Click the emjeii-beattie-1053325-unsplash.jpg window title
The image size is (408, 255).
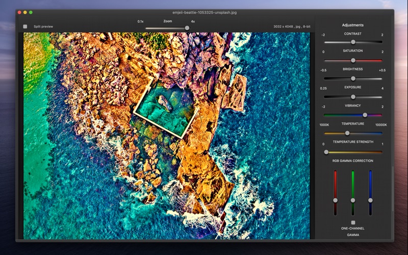coord(205,12)
